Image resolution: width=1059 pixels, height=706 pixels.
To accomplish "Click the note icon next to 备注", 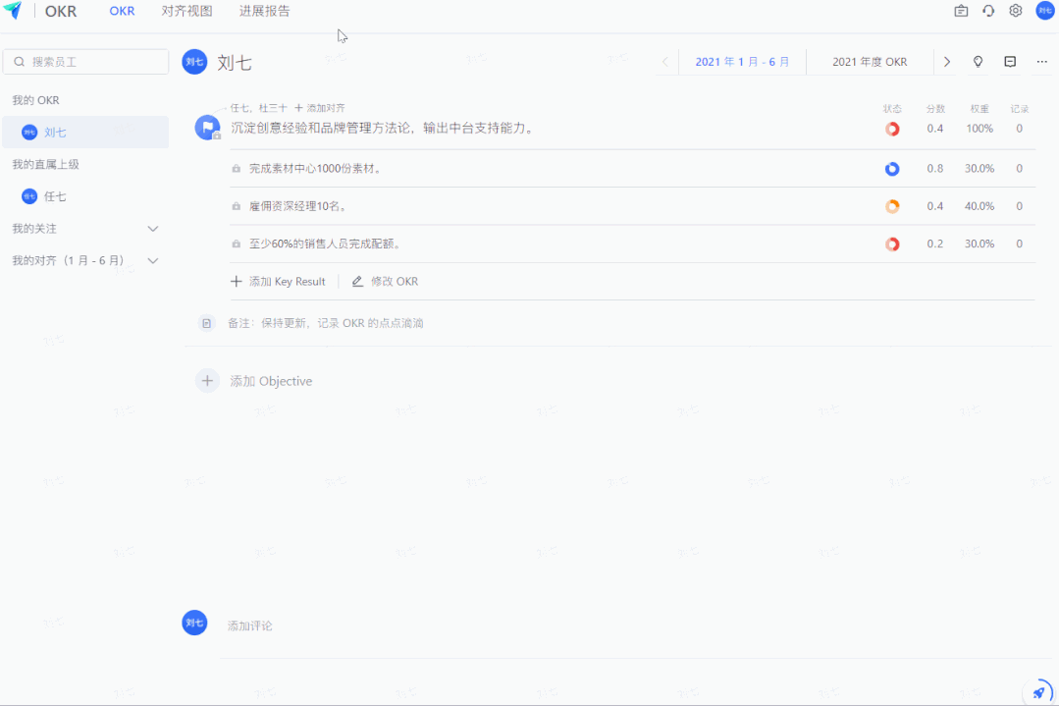I will [206, 322].
